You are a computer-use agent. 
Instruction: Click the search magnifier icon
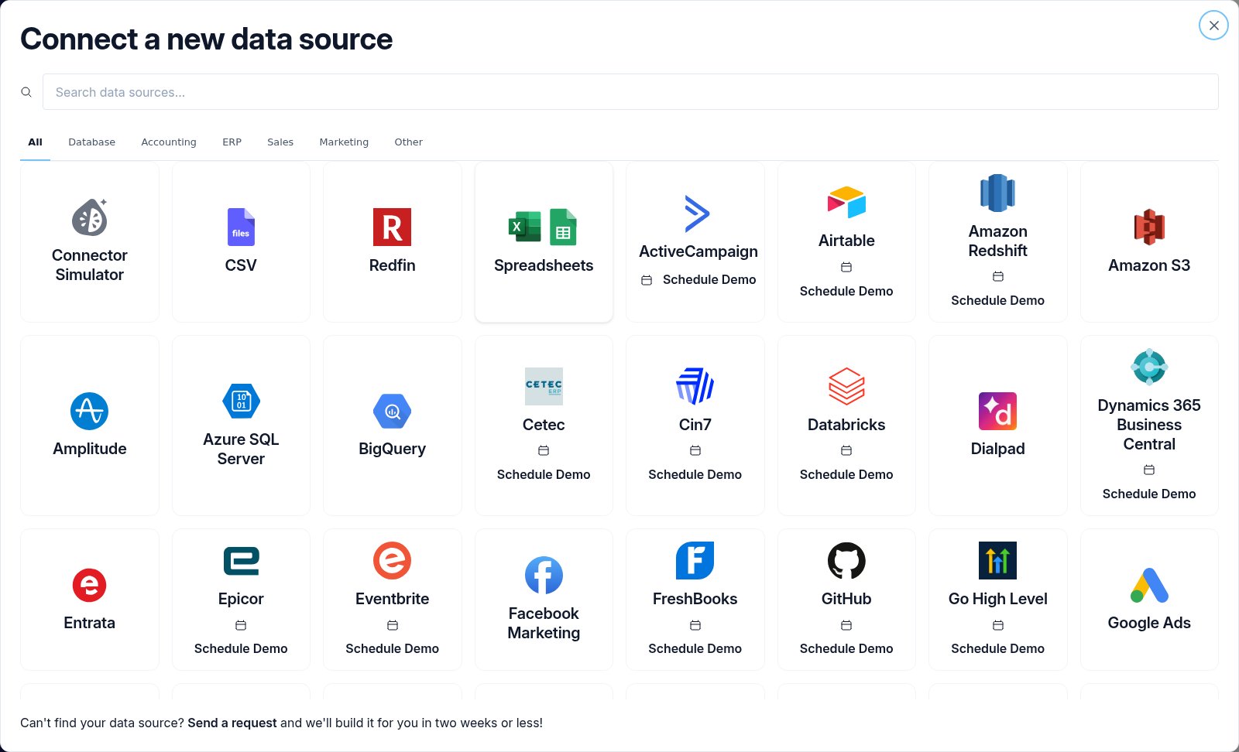coord(26,92)
